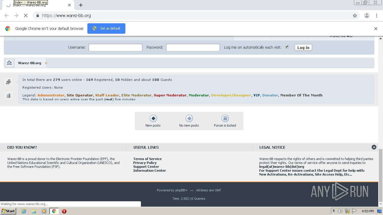Focus the Password input field
This screenshot has width=383, height=215.
193,47
